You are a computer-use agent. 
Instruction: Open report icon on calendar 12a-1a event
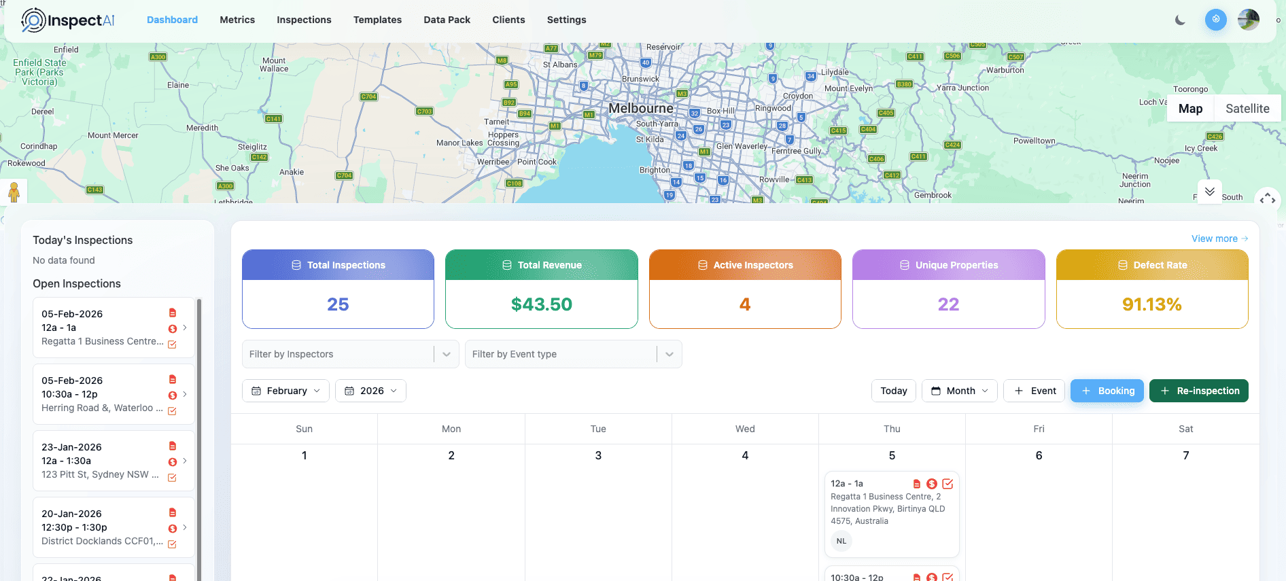[917, 484]
